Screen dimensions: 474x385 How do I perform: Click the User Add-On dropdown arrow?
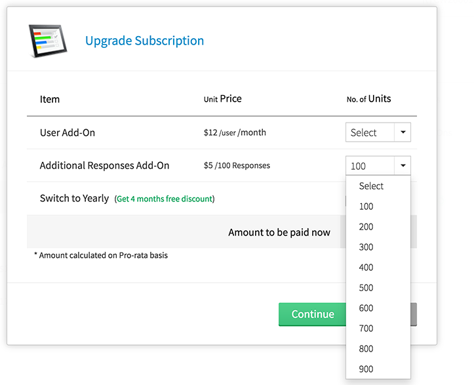pos(403,132)
